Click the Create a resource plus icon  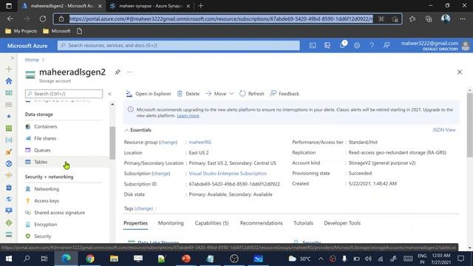pos(9,69)
